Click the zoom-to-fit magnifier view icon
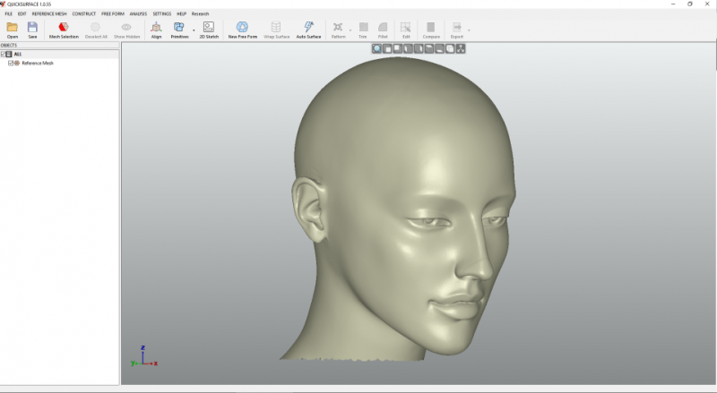The height and width of the screenshot is (393, 717). pyautogui.click(x=376, y=48)
